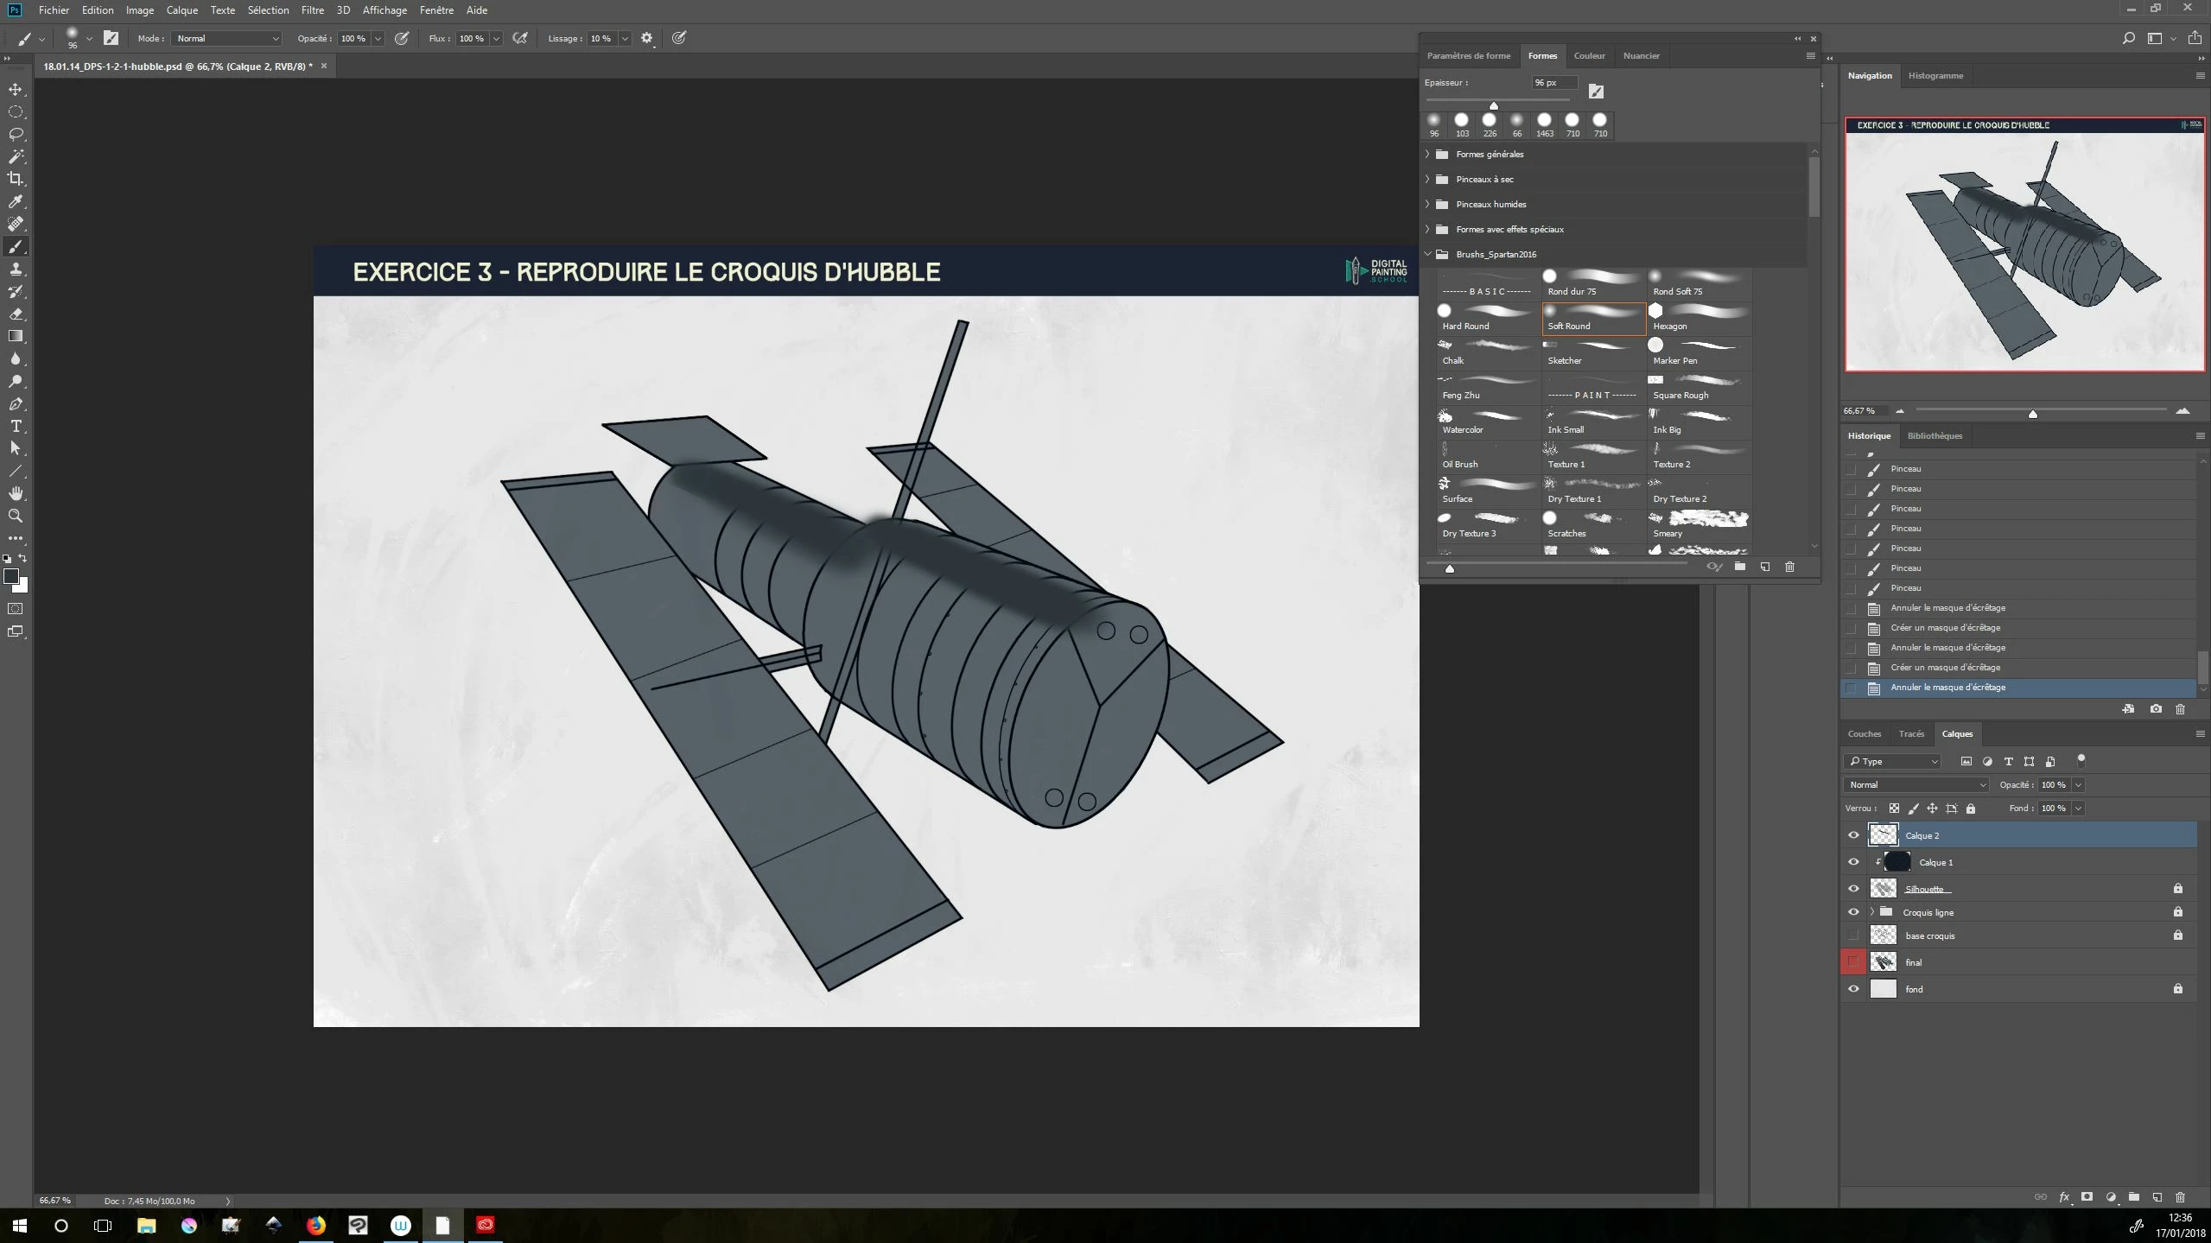This screenshot has width=2211, height=1243.
Task: Select the Type tool
Action: click(x=16, y=426)
